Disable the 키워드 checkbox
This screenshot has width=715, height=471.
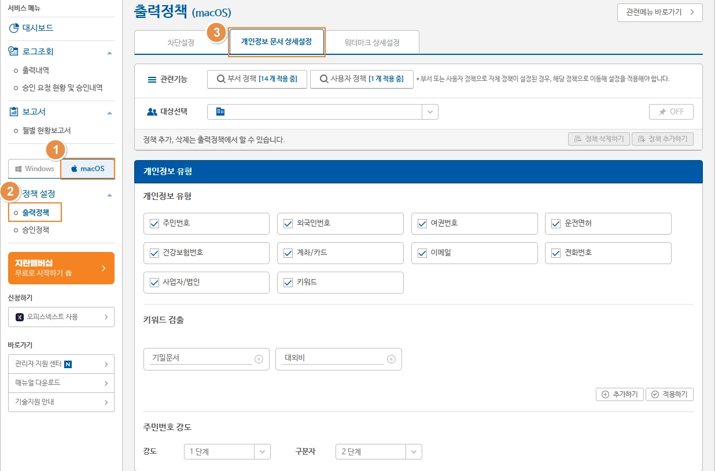[x=288, y=282]
